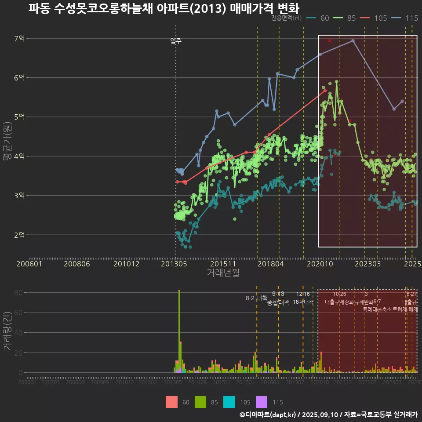Click the 3억 price axis label

coord(19,195)
